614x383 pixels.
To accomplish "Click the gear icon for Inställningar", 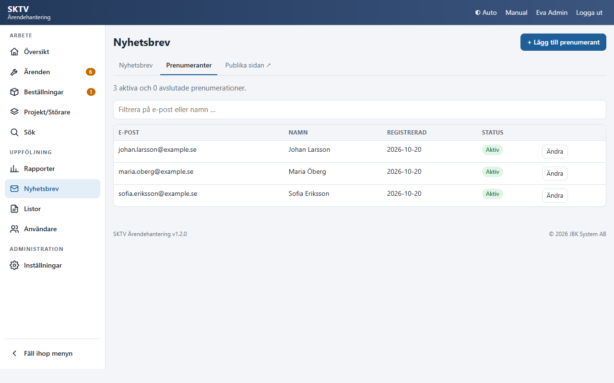I will tap(14, 265).
